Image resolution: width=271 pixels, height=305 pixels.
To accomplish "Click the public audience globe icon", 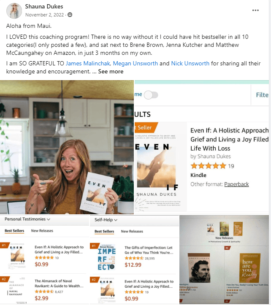I will click(70, 15).
